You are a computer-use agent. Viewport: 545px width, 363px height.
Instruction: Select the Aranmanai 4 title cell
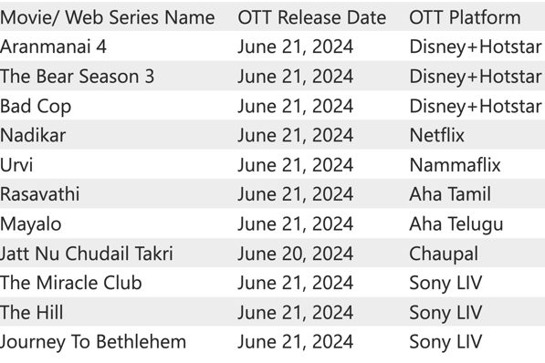click(x=53, y=47)
